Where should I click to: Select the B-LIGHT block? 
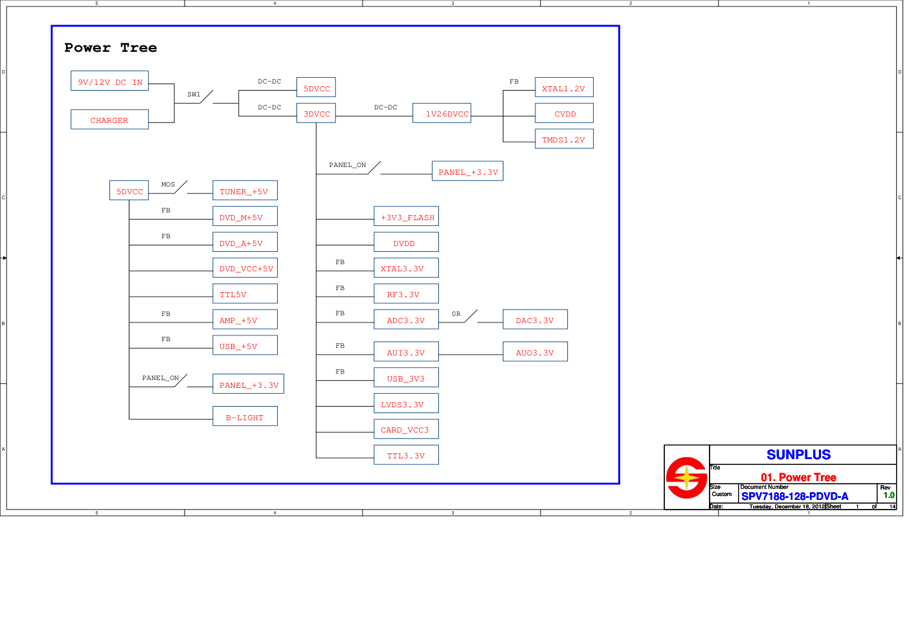[x=245, y=417]
